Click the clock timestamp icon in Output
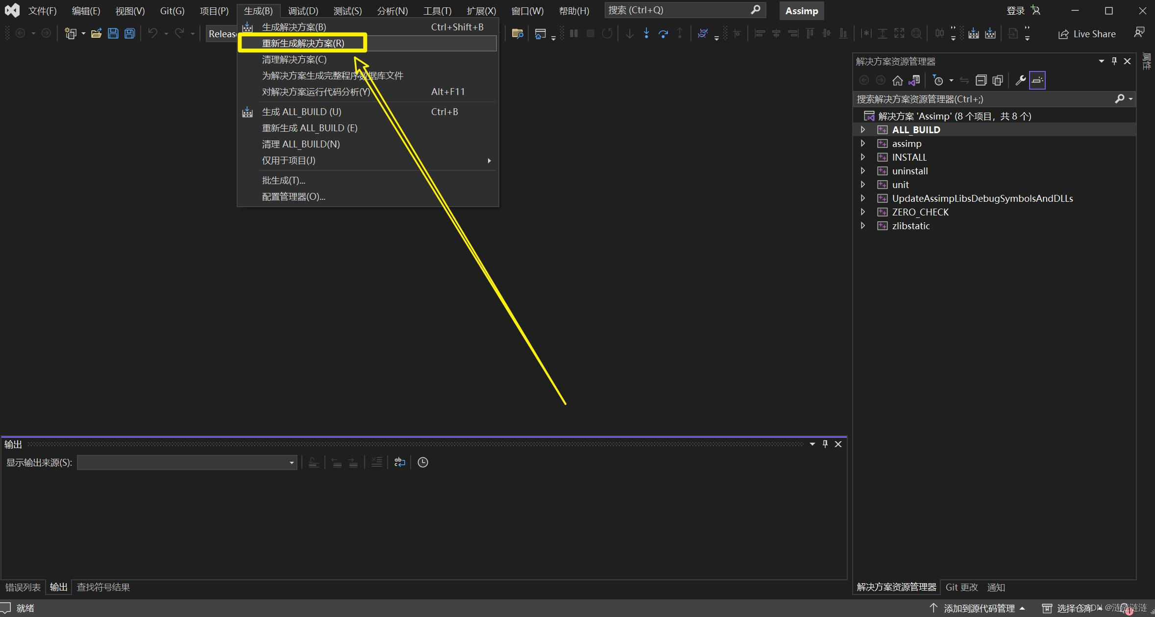1155x617 pixels. pyautogui.click(x=423, y=462)
